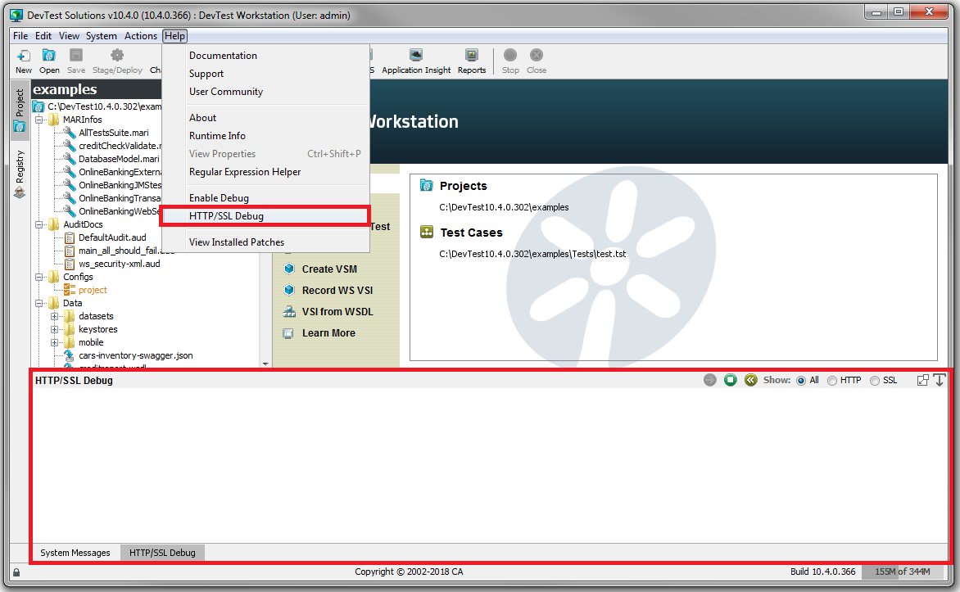Screen dimensions: 960x592
Task: Click the Close toolbar icon
Action: pos(537,55)
